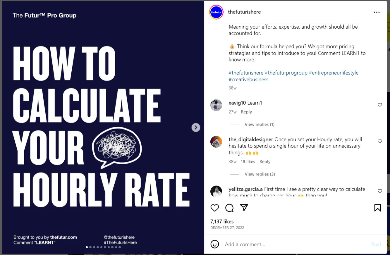This screenshot has width=390, height=255.
Task: Open comments via speech bubble icon
Action: 229,208
